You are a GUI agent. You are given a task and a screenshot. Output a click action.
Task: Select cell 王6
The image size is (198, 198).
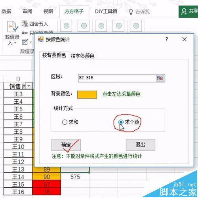[x=18, y=116]
